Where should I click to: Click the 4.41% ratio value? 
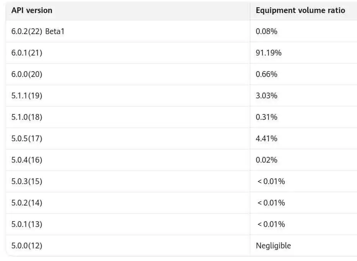pos(266,139)
